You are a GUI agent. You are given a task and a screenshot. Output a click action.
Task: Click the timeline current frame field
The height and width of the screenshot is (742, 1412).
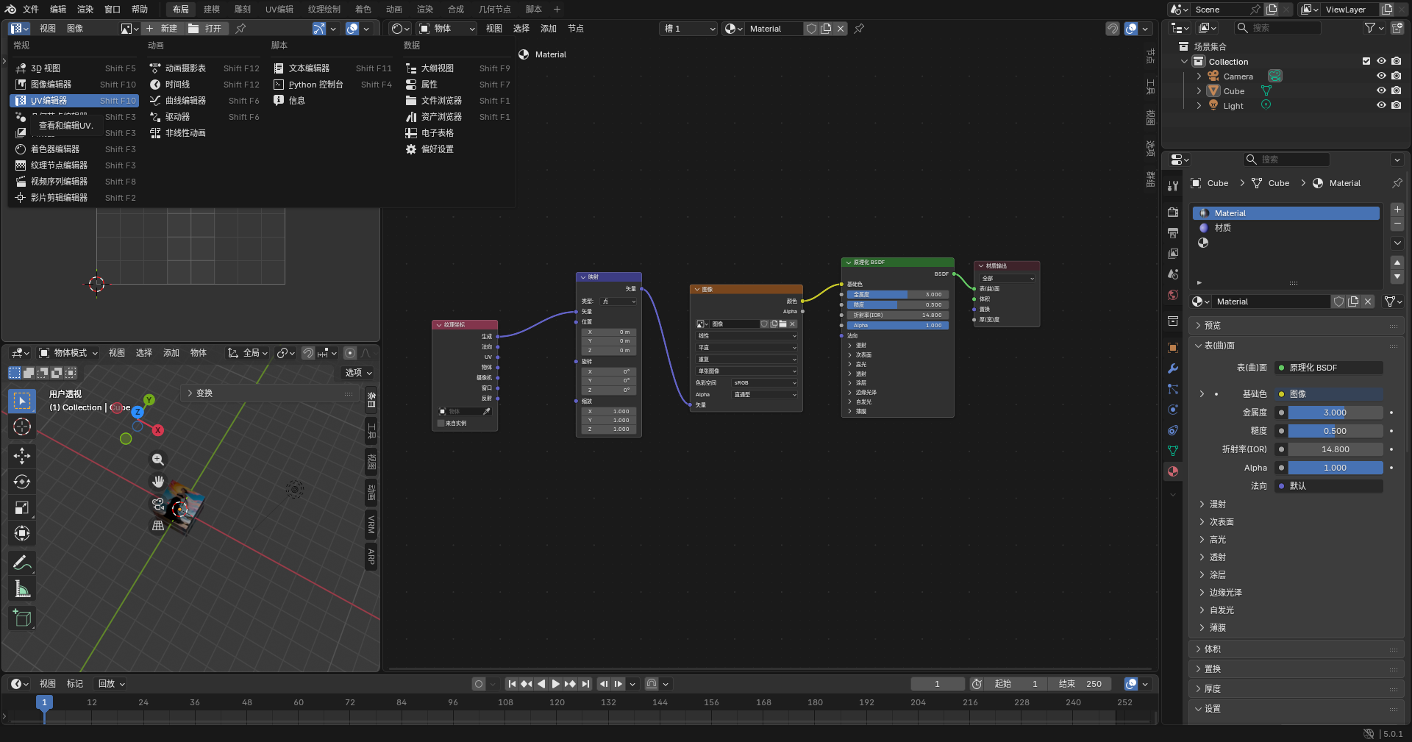tap(937, 684)
